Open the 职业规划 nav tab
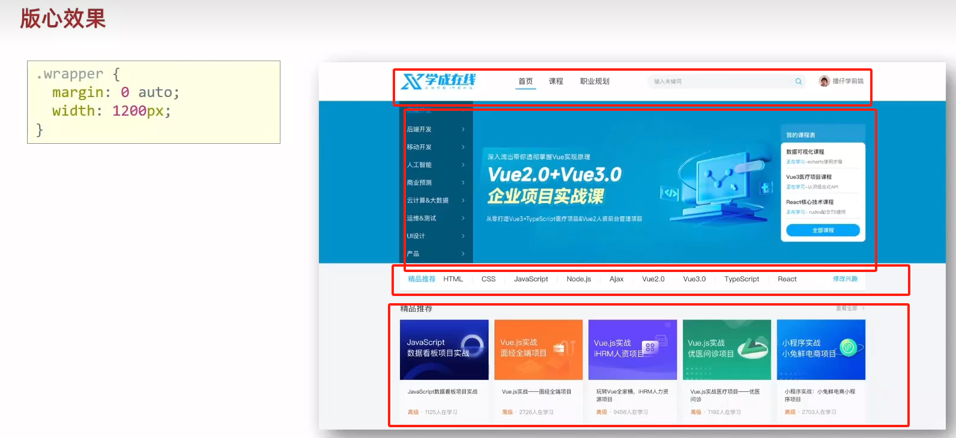Screen dimensions: 956x438 click(x=594, y=81)
